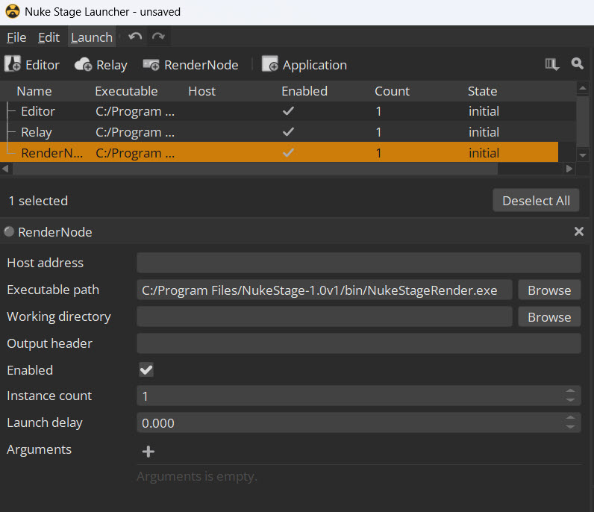594x512 pixels.
Task: Decrease Launch delay with down arrow
Action: click(571, 428)
